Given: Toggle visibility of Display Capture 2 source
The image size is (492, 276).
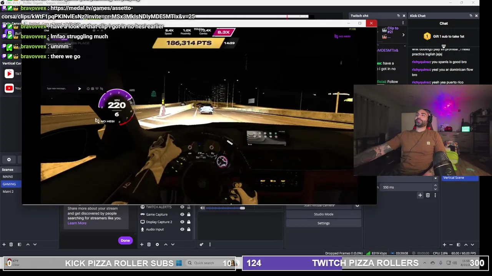Looking at the screenshot, I should (182, 222).
